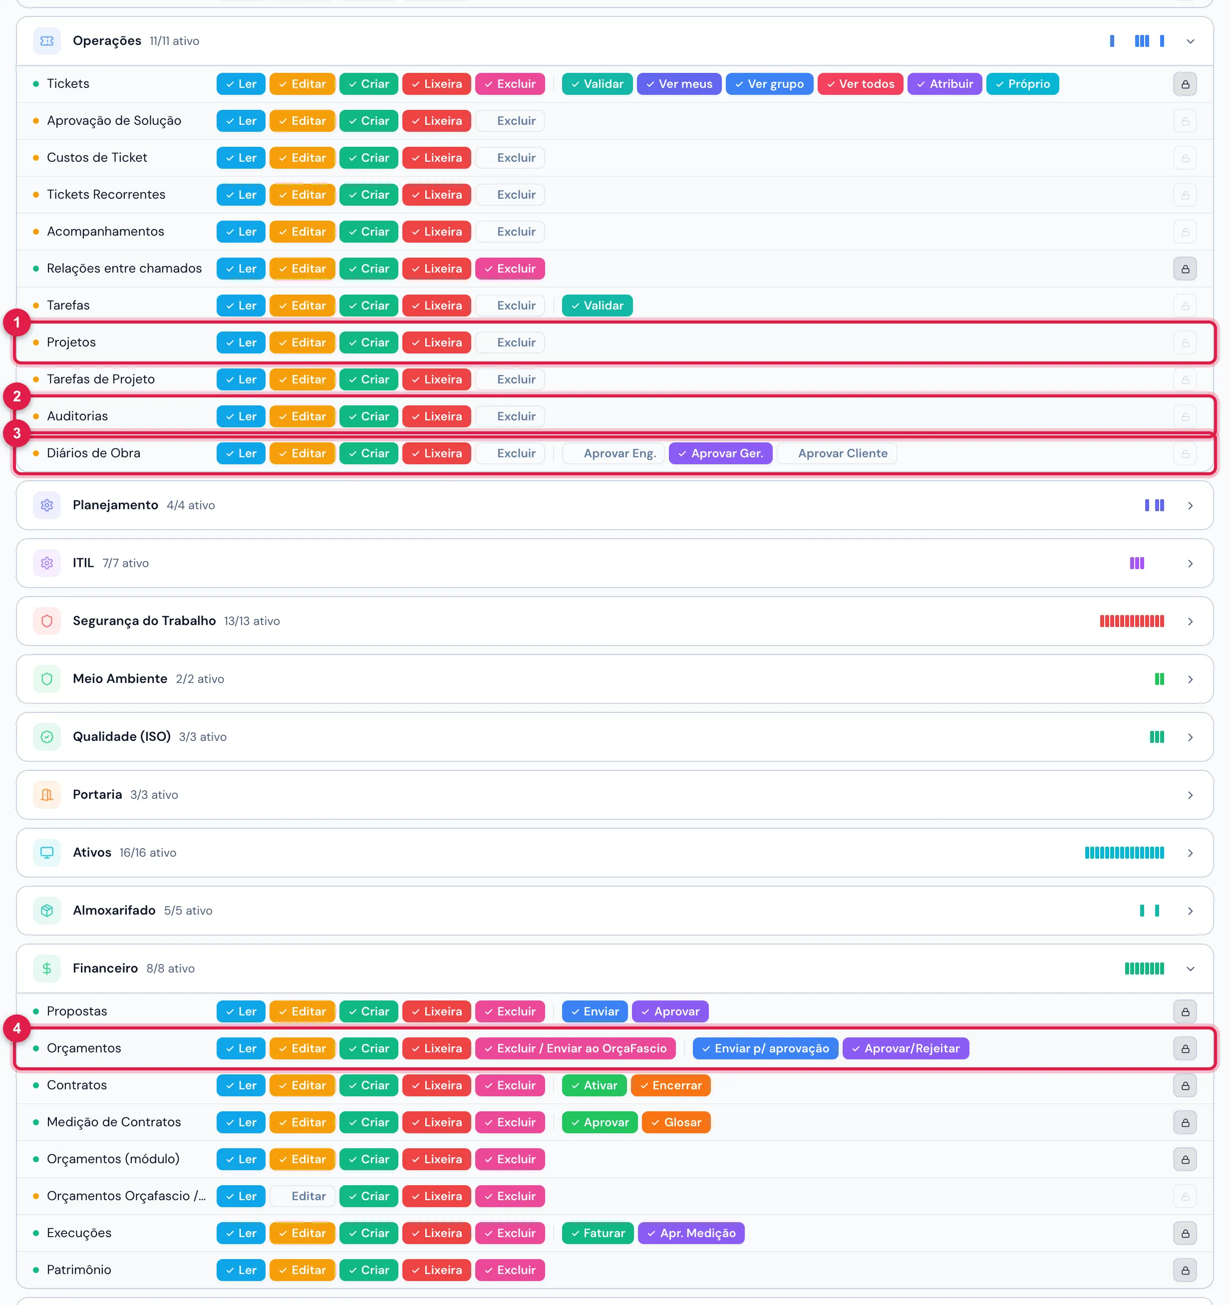This screenshot has height=1305, width=1230.
Task: Click Aprovar/Rejeitar in Orçamentos row
Action: tap(906, 1048)
